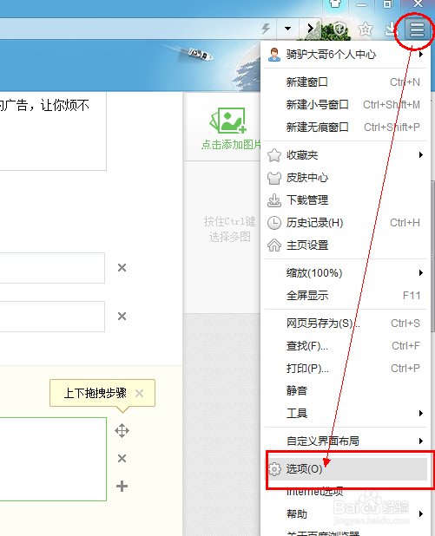The width and height of the screenshot is (435, 536).
Task: Select Internet选项 menu item
Action: (346, 492)
